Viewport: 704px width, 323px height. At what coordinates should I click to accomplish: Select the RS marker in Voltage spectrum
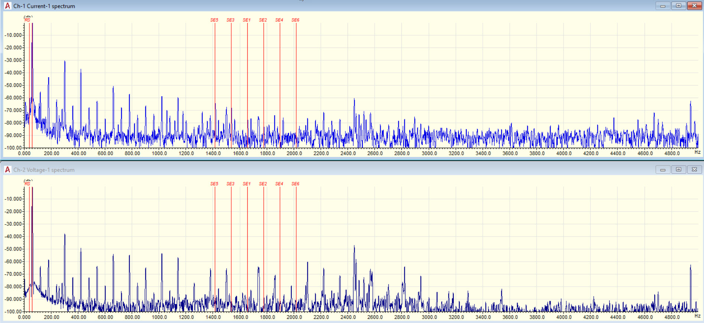tap(27, 184)
